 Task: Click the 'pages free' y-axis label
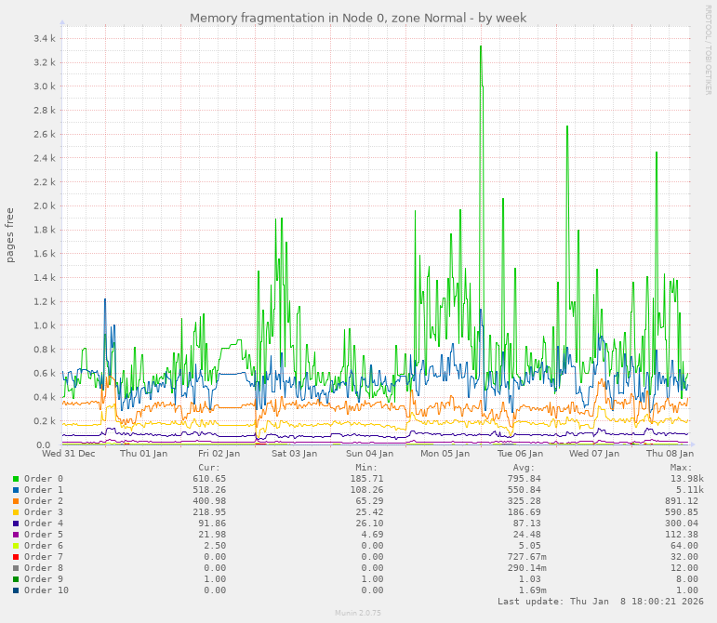click(x=10, y=235)
